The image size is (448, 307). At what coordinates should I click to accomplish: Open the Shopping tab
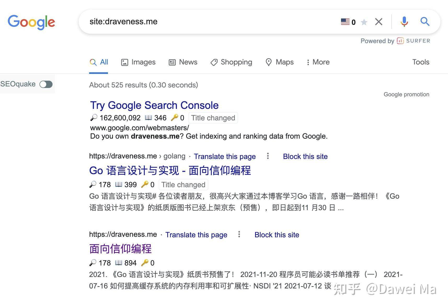[231, 62]
